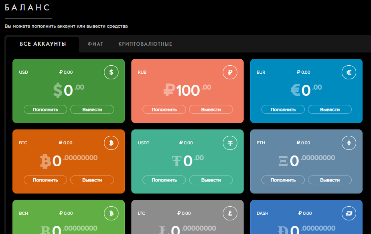The image size is (371, 234).
Task: Click Вывести on the EUR card
Action: click(330, 109)
